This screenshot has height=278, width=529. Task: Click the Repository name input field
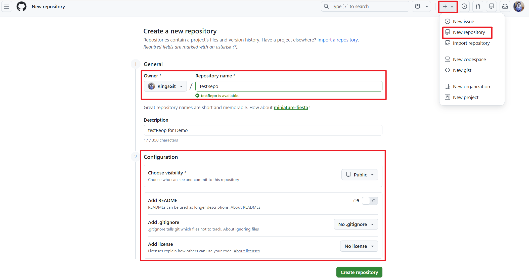[x=289, y=86]
